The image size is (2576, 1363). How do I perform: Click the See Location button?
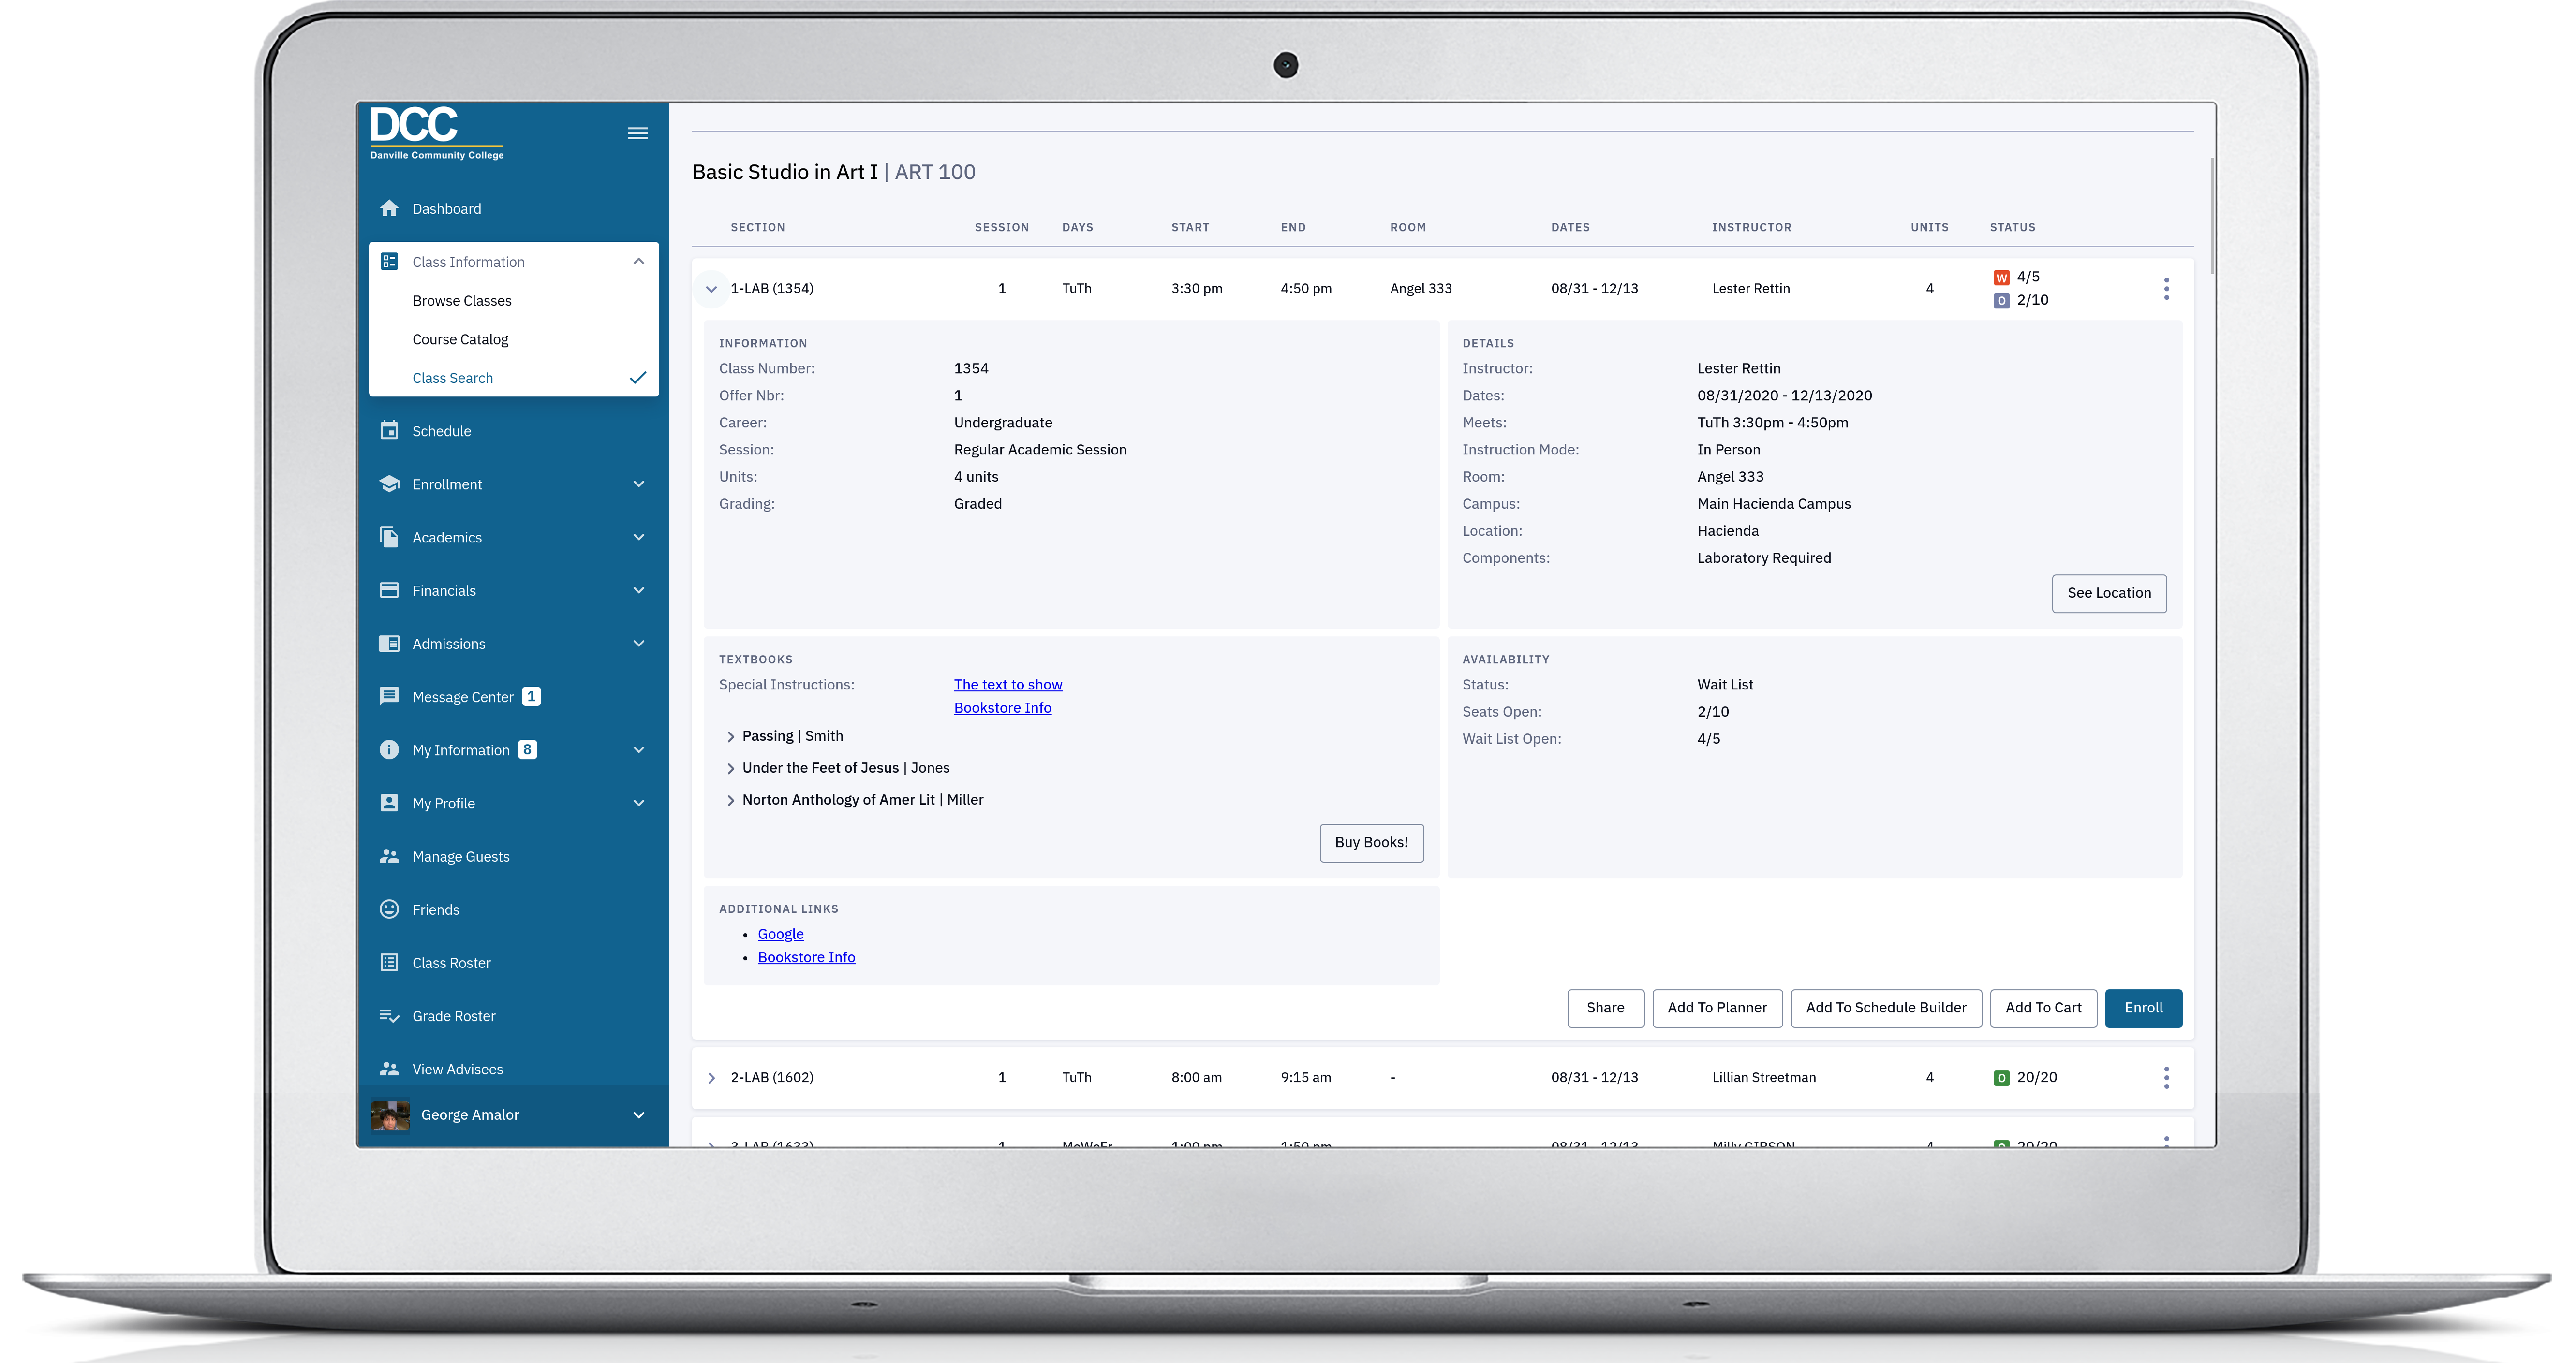2109,593
